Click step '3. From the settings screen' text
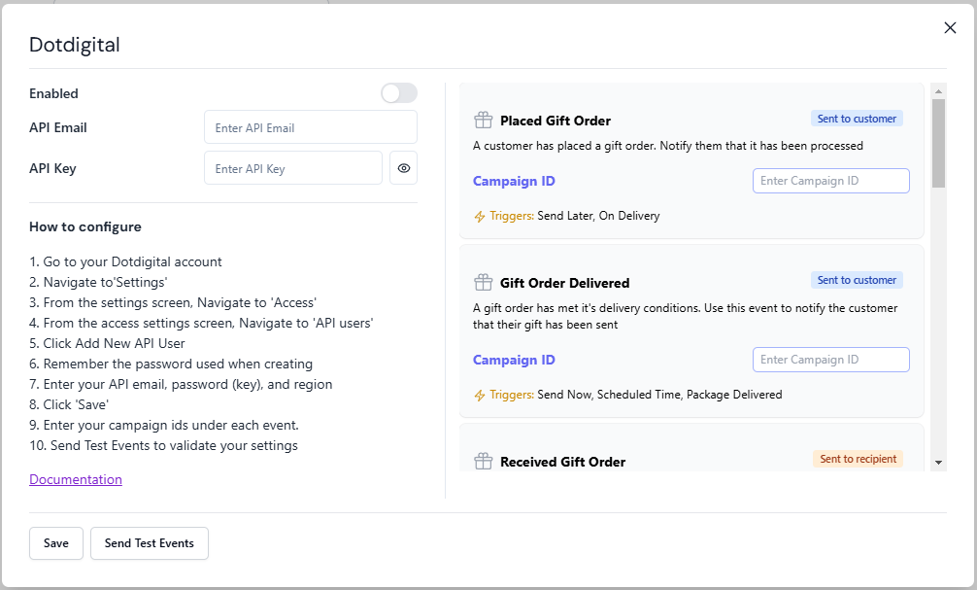Image resolution: width=977 pixels, height=590 pixels. coord(173,303)
